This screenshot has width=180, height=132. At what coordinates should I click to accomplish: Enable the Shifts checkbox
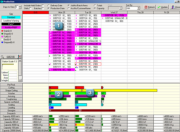30,8
